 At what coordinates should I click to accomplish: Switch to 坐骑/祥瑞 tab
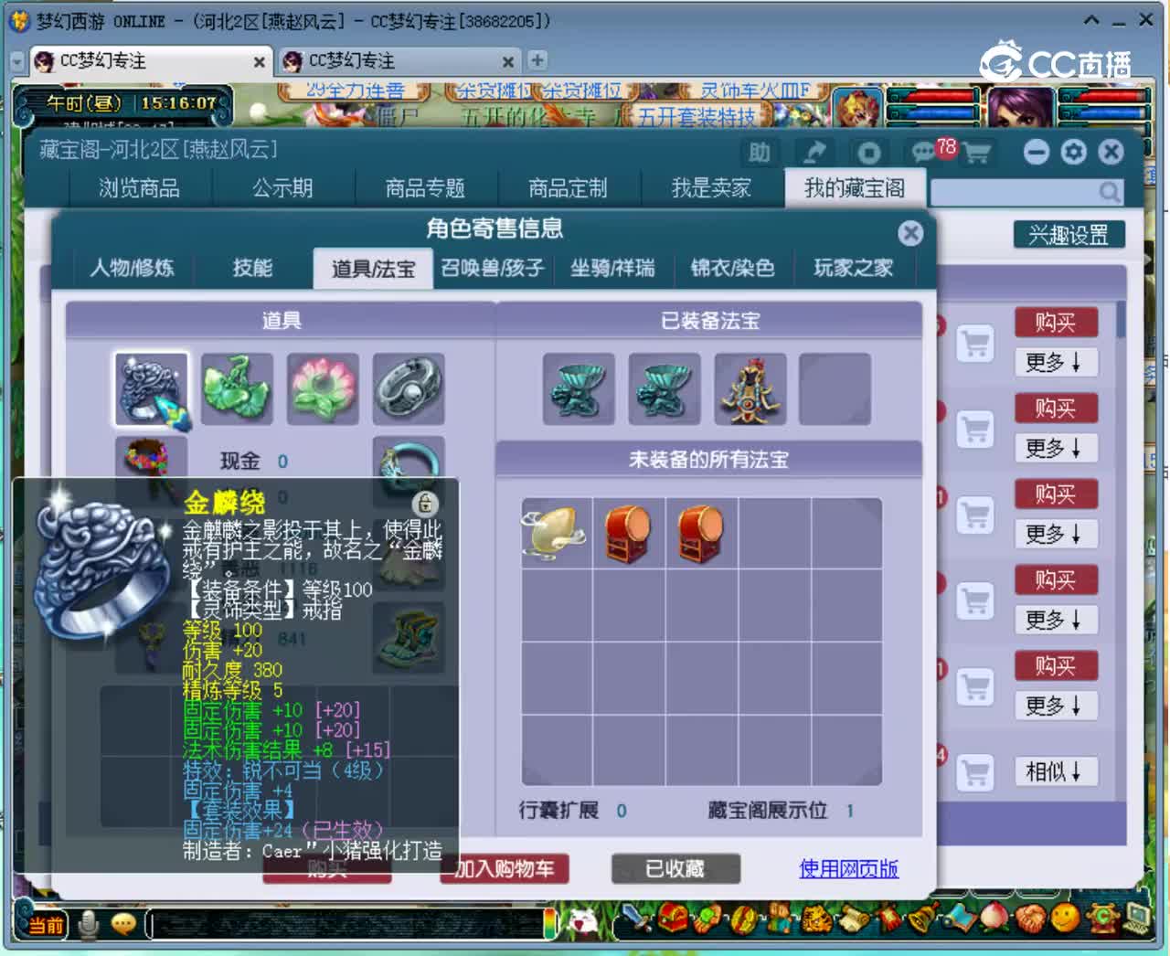(612, 268)
